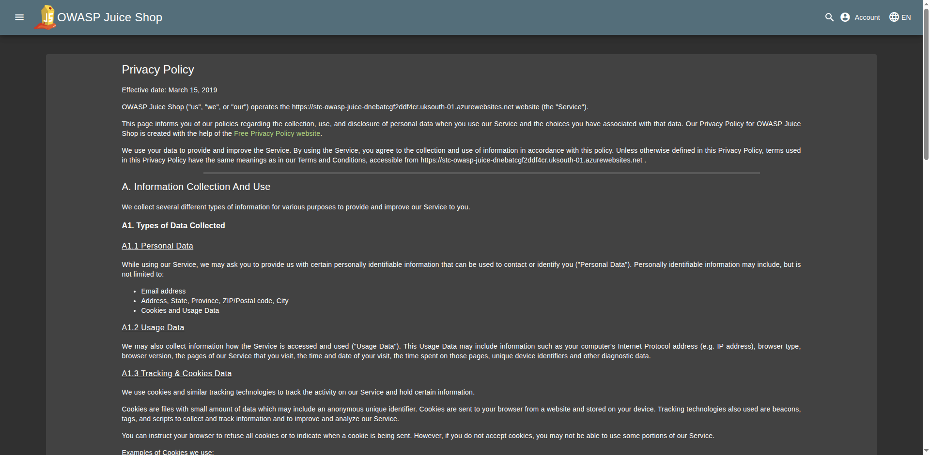Image resolution: width=930 pixels, height=455 pixels.
Task: Click the globe language icon
Action: [x=894, y=17]
